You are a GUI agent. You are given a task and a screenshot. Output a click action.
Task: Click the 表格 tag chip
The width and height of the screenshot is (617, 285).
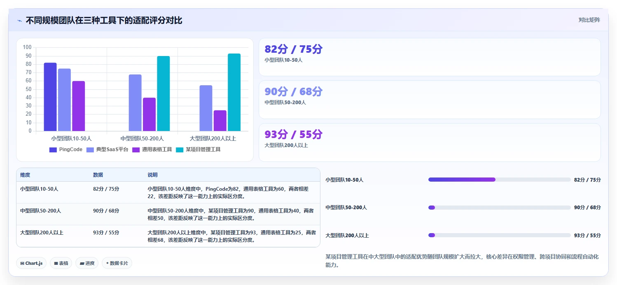tap(61, 263)
